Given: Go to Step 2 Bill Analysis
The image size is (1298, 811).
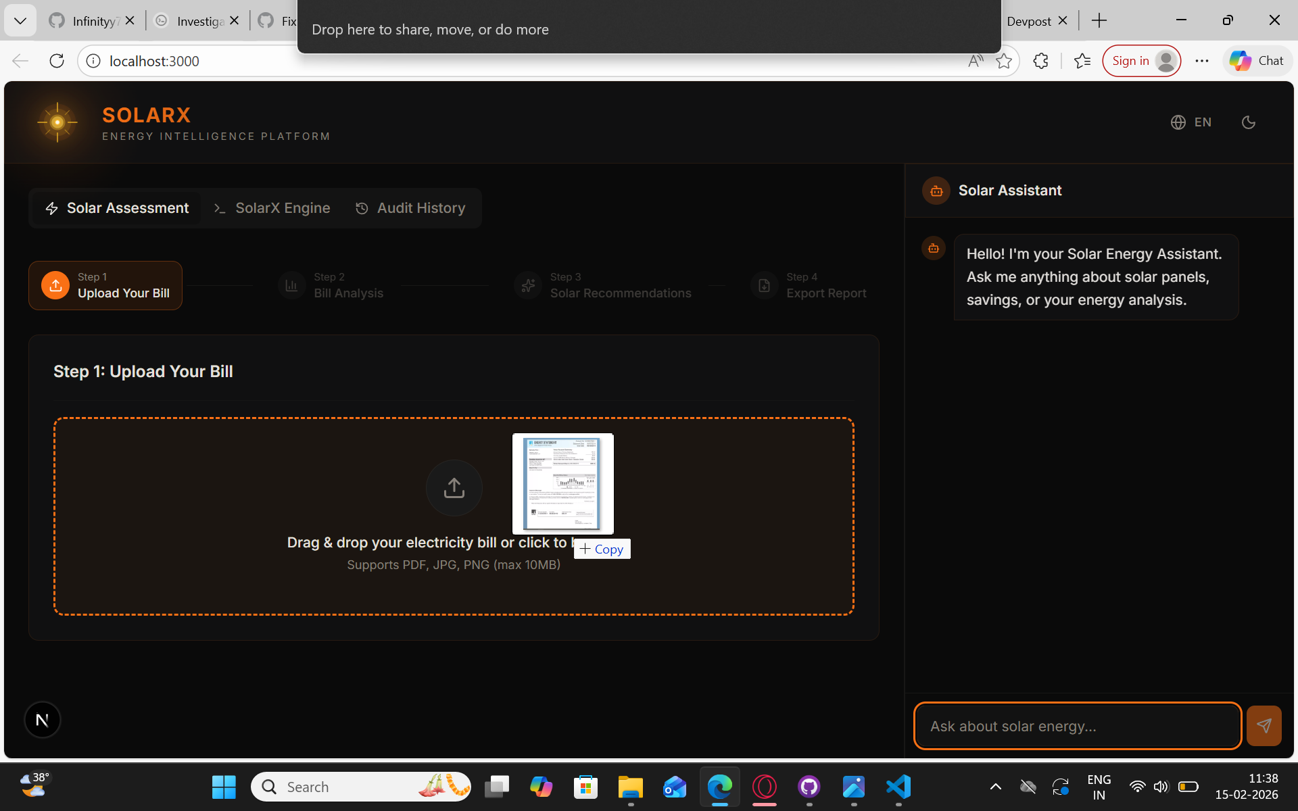Looking at the screenshot, I should (x=331, y=286).
